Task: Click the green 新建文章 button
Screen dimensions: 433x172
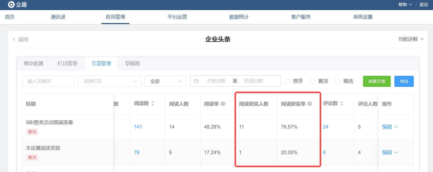Action: click(376, 81)
